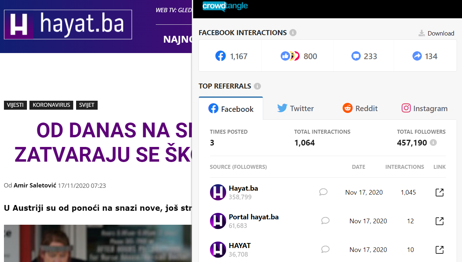Open external link for Hayat.ba post
This screenshot has width=462, height=262.
pyautogui.click(x=439, y=192)
